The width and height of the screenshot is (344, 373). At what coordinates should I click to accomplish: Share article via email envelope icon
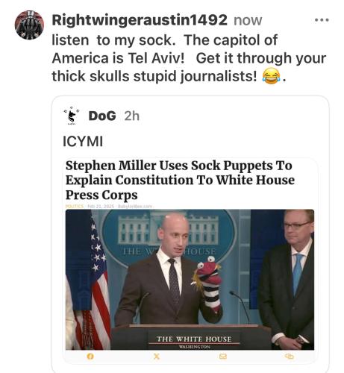tap(223, 357)
